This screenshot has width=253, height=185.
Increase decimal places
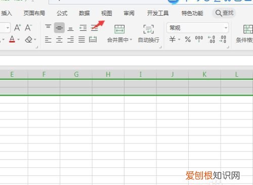tap(212, 39)
